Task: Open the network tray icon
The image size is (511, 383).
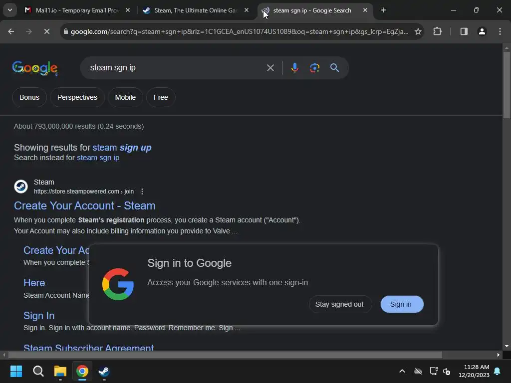Action: pyautogui.click(x=434, y=371)
